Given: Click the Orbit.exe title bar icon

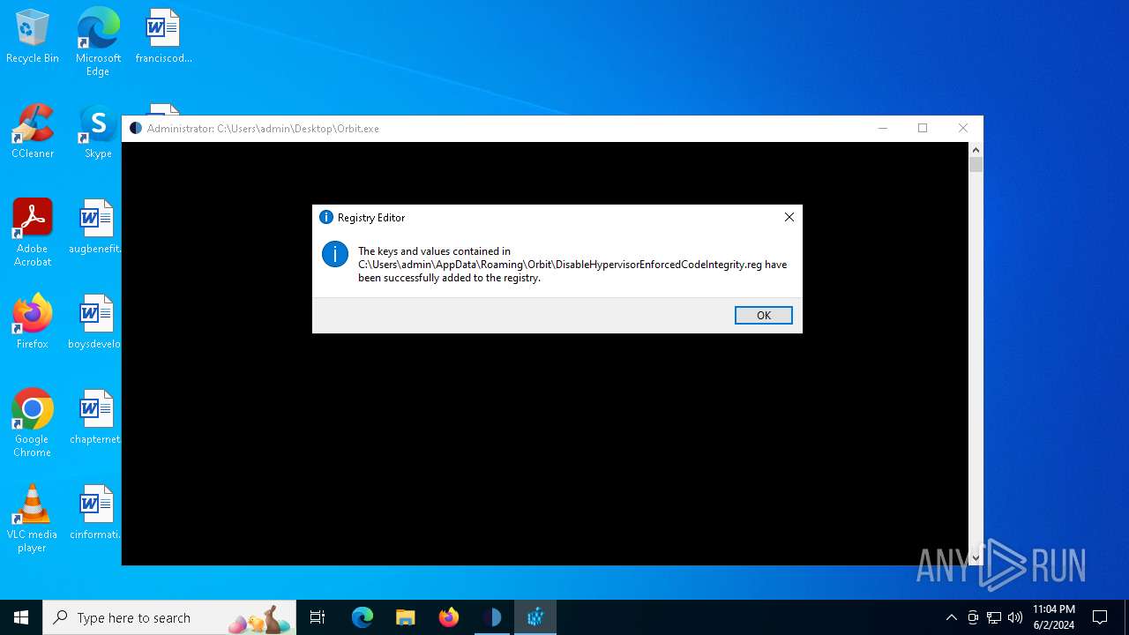Looking at the screenshot, I should 136,128.
